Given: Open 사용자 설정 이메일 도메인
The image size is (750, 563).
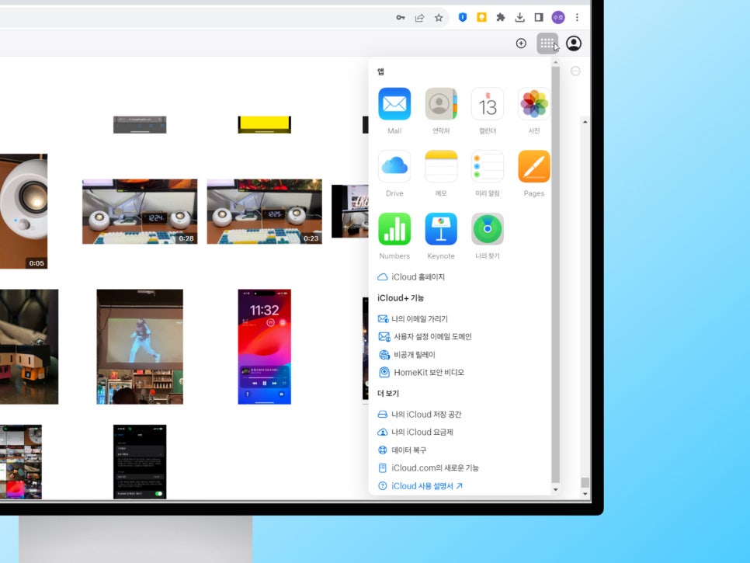Looking at the screenshot, I should (x=425, y=337).
